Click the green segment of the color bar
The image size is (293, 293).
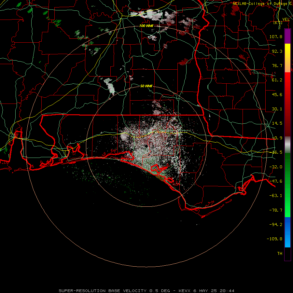coord(287,185)
